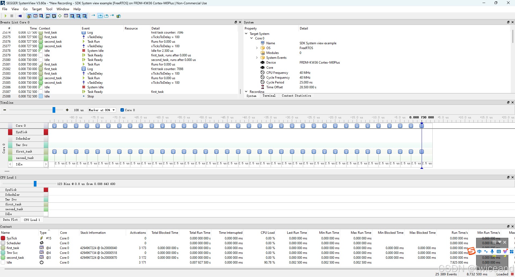
Task: Click the plain list window toolbar icon
Action: tap(66, 16)
